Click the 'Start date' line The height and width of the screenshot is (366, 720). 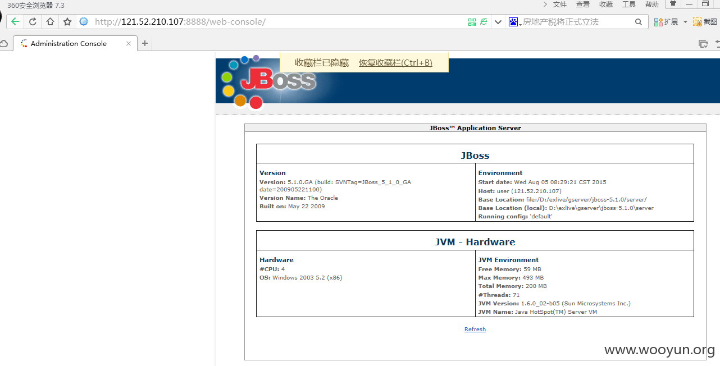point(543,182)
